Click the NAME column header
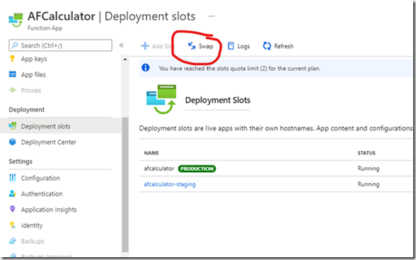 [x=151, y=153]
